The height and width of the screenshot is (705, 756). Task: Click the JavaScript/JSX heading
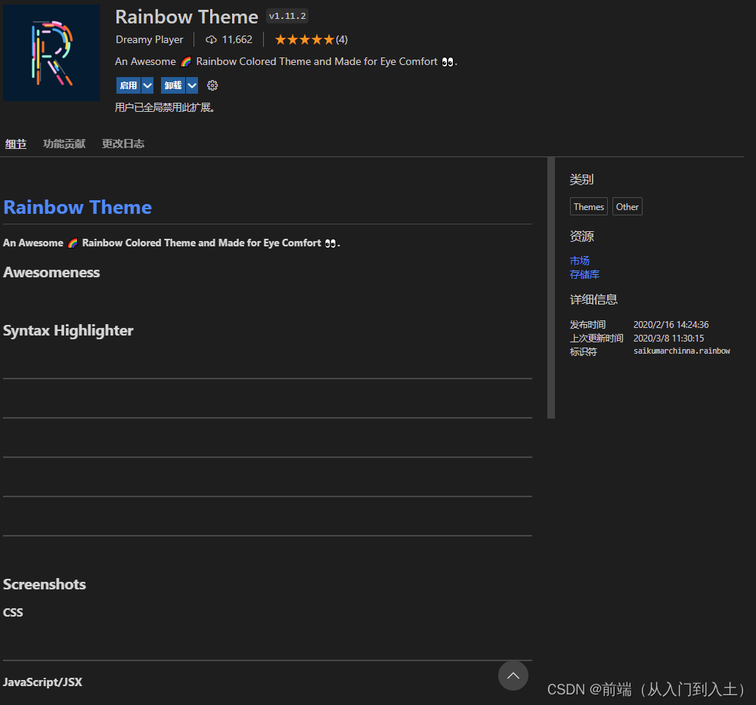(x=42, y=682)
